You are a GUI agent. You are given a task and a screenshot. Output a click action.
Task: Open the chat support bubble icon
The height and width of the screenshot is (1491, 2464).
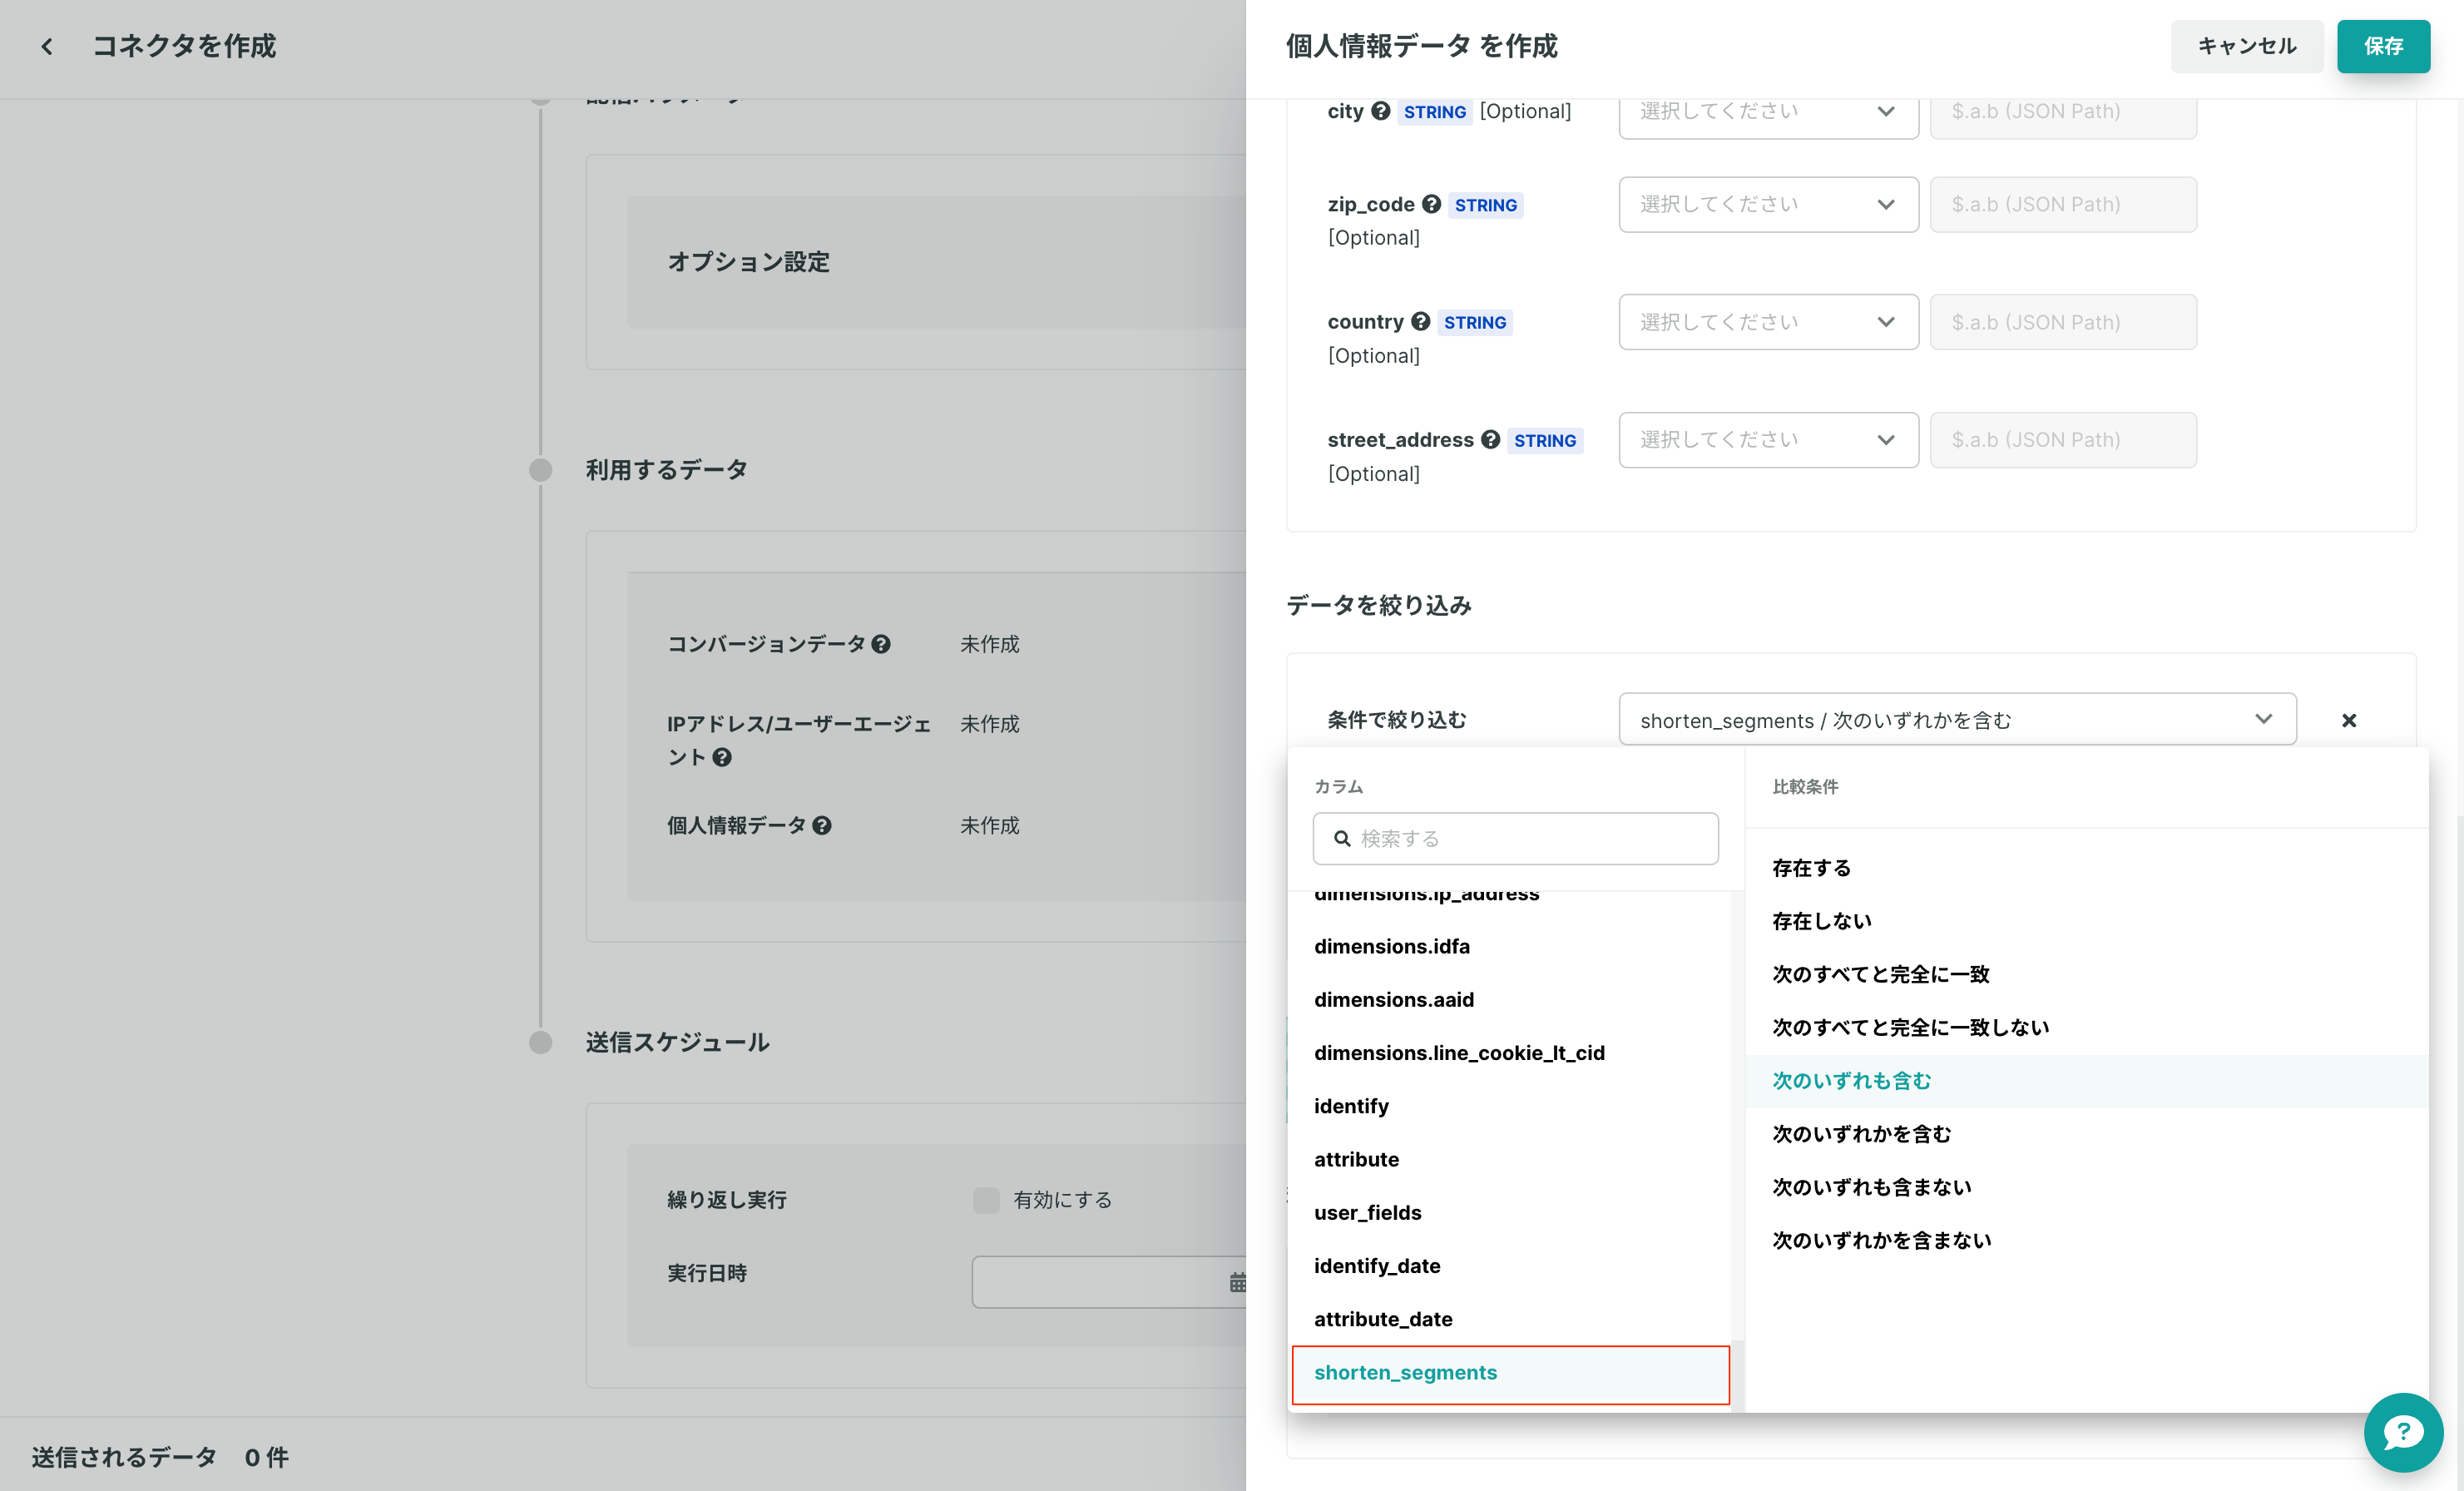(x=2403, y=1432)
